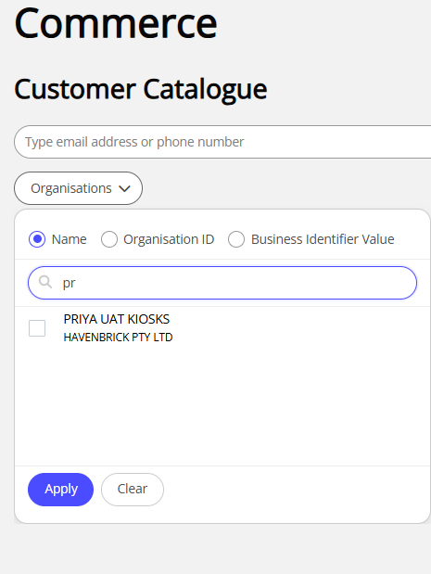Image resolution: width=431 pixels, height=574 pixels.
Task: Tick the PRIYA UAT KIOSKS checkbox
Action: 37,328
